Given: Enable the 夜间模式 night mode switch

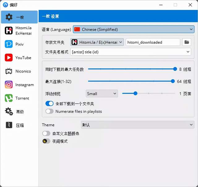Looking at the screenshot, I should tap(46, 141).
